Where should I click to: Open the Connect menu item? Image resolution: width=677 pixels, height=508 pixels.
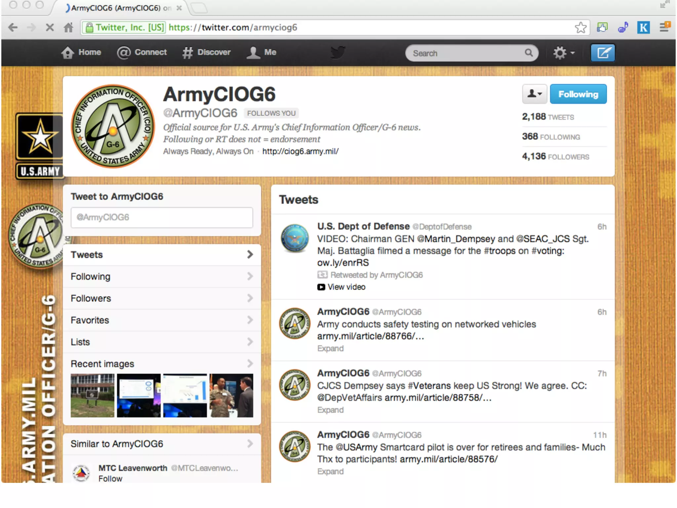pos(142,52)
